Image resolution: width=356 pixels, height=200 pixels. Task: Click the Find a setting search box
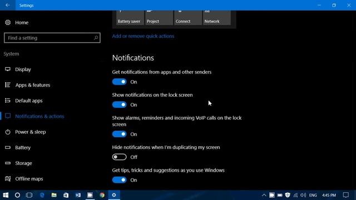pos(52,38)
